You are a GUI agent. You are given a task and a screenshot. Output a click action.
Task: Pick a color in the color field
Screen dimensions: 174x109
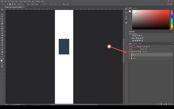pyautogui.click(x=151, y=20)
